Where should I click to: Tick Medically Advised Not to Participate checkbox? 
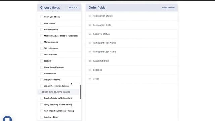[42, 36]
